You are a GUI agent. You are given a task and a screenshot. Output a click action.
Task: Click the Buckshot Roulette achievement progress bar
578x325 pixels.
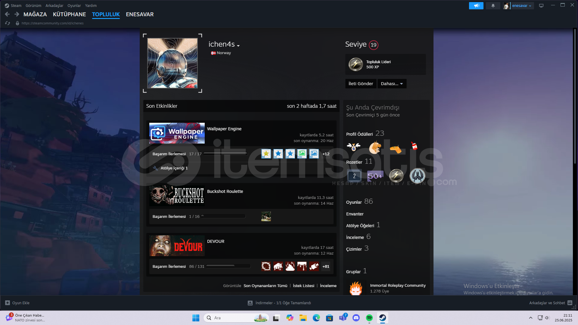(223, 216)
